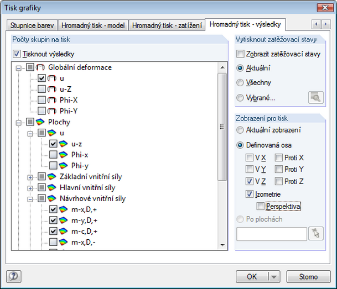This screenshot has width=337, height=289.
Task: Toggle the Tisknout výsledky checkbox
Action: (x=17, y=54)
